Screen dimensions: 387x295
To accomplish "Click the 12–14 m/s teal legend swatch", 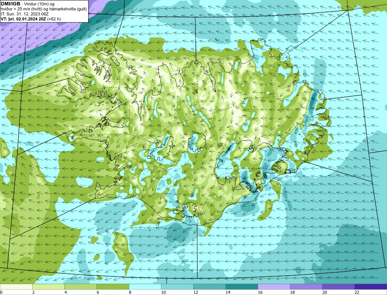I will (x=209, y=287).
